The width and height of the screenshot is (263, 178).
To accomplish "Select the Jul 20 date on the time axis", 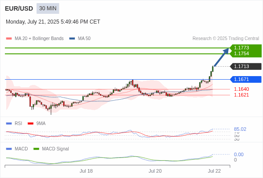I will [x=155, y=171].
